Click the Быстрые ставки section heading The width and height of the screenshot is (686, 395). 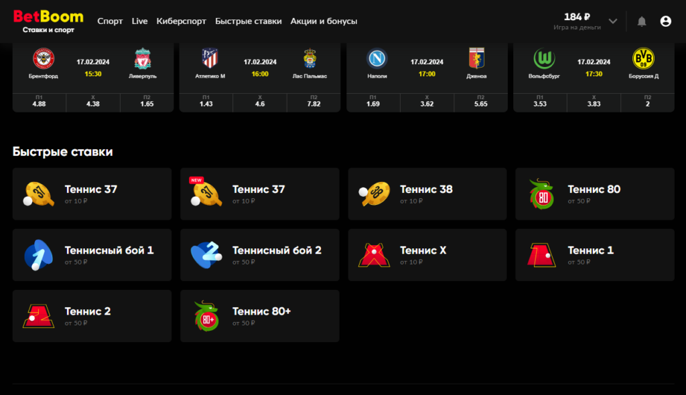[x=62, y=152]
